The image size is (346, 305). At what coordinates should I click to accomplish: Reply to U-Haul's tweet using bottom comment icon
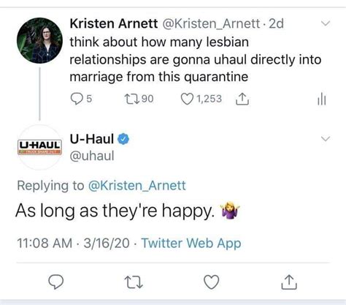coord(56,282)
